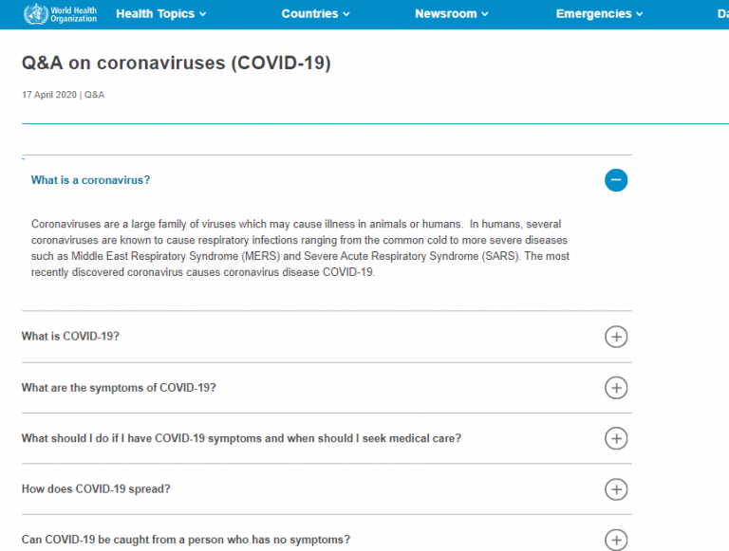Open the Emergencies dropdown
The image size is (729, 551).
point(599,14)
